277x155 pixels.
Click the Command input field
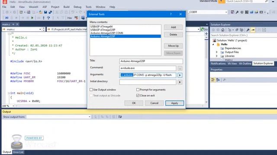point(148,68)
